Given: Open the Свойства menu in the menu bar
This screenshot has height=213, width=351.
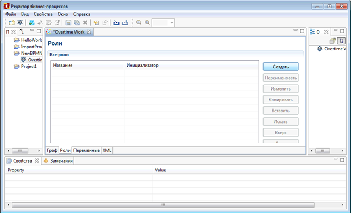Looking at the screenshot, I should (x=43, y=14).
